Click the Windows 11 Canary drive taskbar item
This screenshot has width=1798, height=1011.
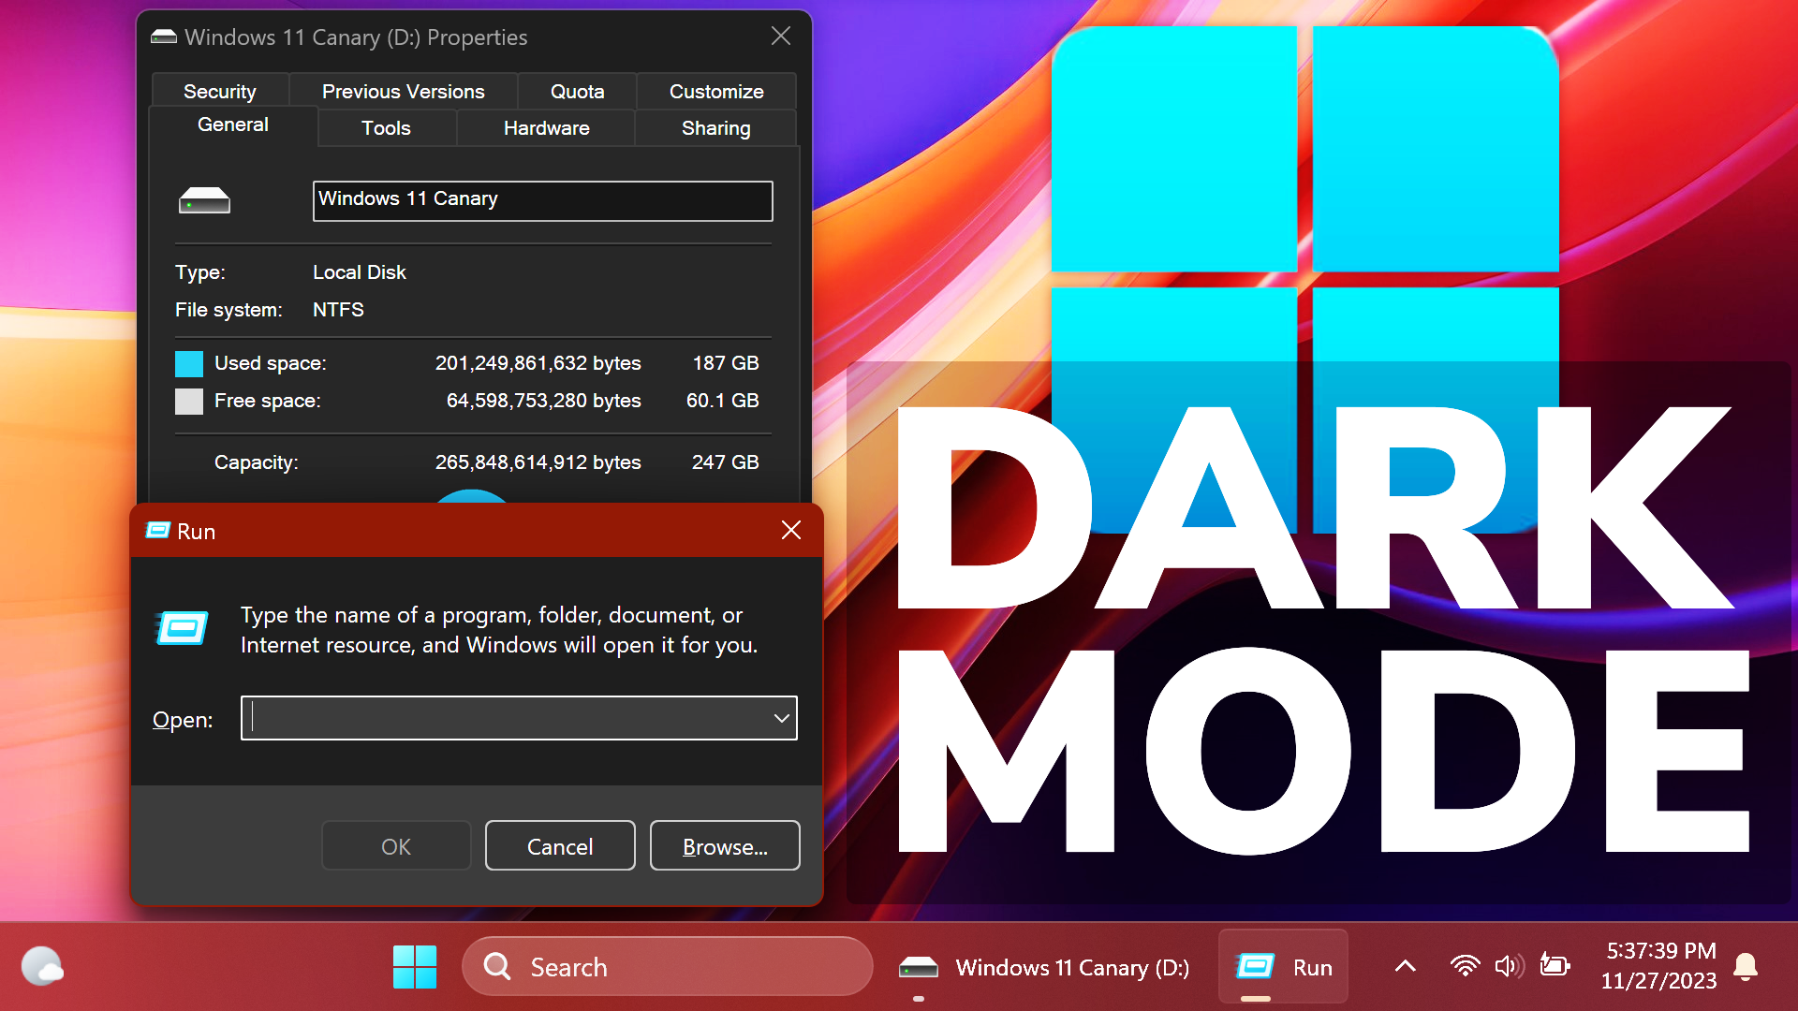click(x=1044, y=967)
